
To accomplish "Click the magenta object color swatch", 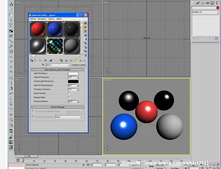I will click(x=218, y=8).
